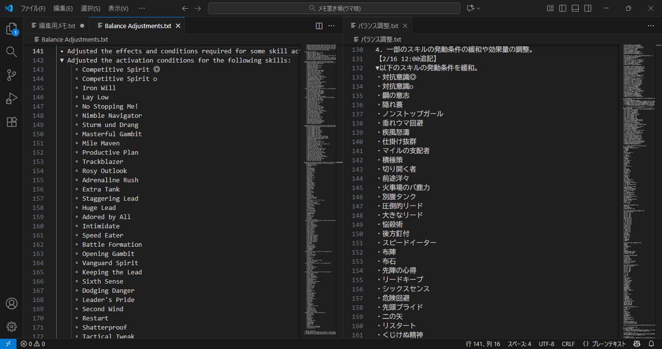Toggle the secondary side bar visibility
662x349 pixels.
coord(588,8)
